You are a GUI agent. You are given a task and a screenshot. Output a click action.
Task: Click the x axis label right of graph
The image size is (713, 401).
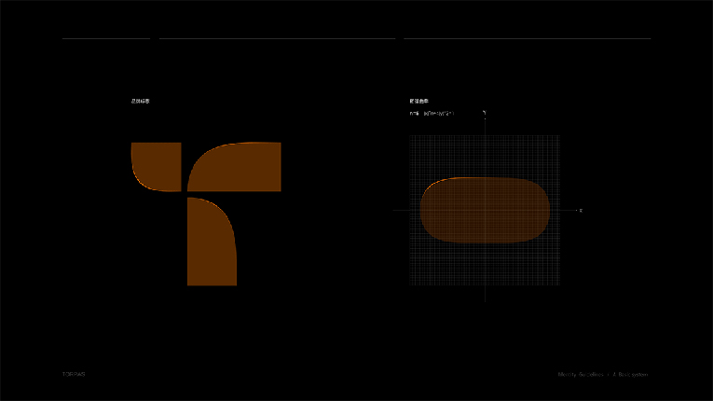tap(581, 210)
